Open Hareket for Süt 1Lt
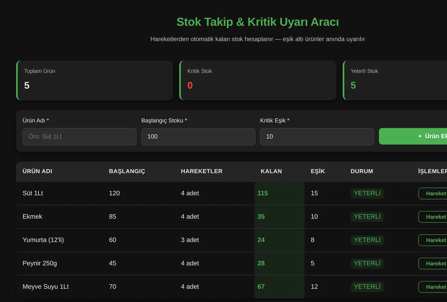The width and height of the screenshot is (447, 302). (x=433, y=193)
